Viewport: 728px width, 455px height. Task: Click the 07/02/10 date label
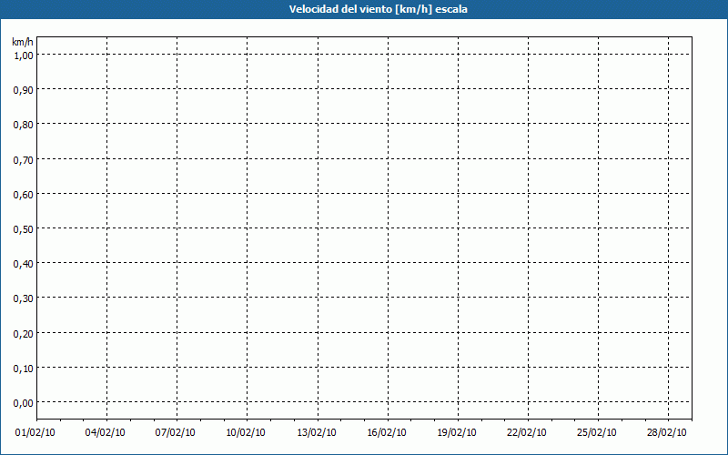coord(175,433)
